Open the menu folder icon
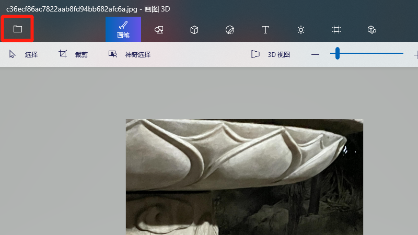418x235 pixels. (x=17, y=29)
